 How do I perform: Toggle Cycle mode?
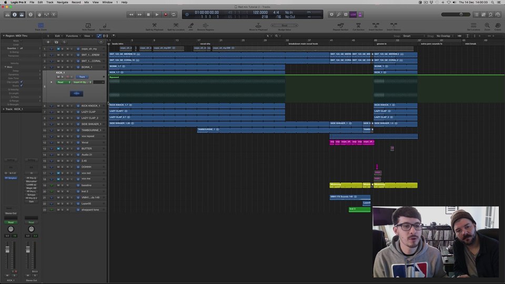(174, 15)
